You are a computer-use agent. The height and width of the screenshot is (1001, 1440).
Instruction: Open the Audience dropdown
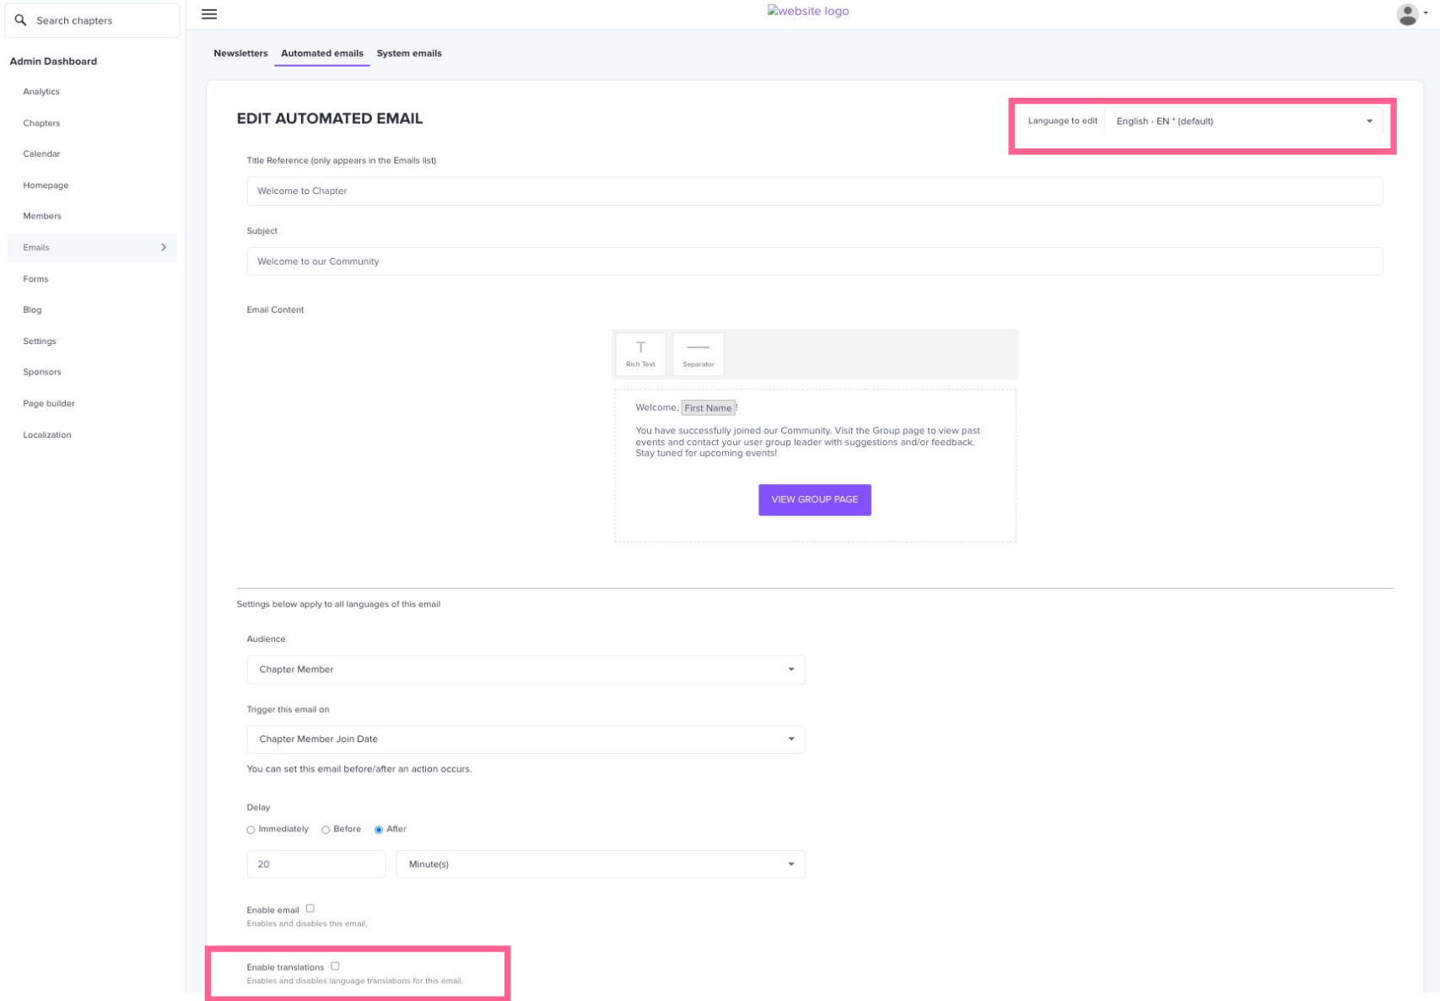tap(525, 670)
